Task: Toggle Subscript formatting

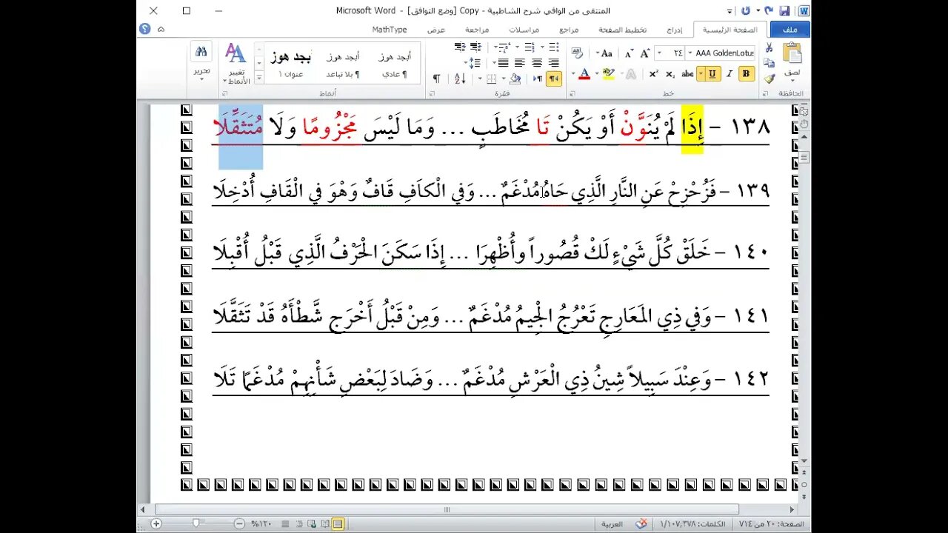Action: 670,73
